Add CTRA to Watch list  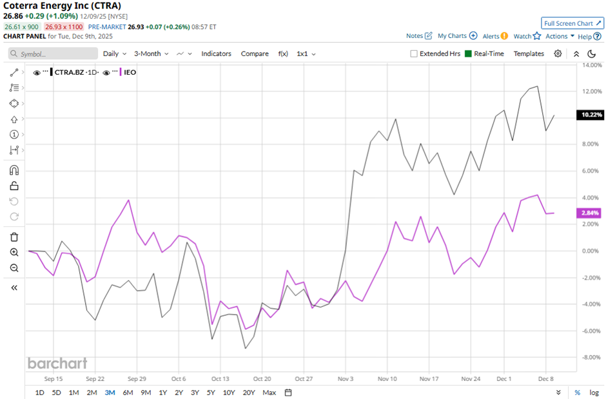(x=527, y=36)
